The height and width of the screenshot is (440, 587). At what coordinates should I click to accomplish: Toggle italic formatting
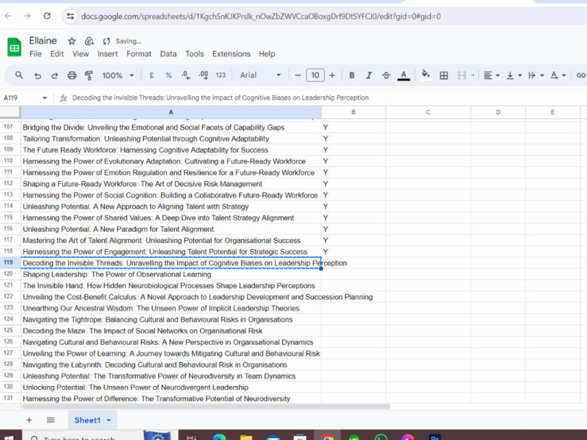(x=369, y=75)
